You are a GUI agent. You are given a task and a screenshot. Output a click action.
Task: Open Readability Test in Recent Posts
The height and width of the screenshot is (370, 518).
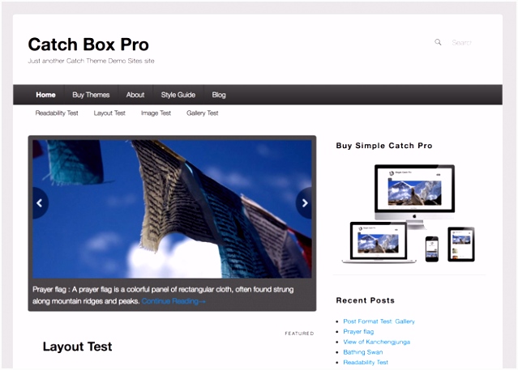pos(366,362)
